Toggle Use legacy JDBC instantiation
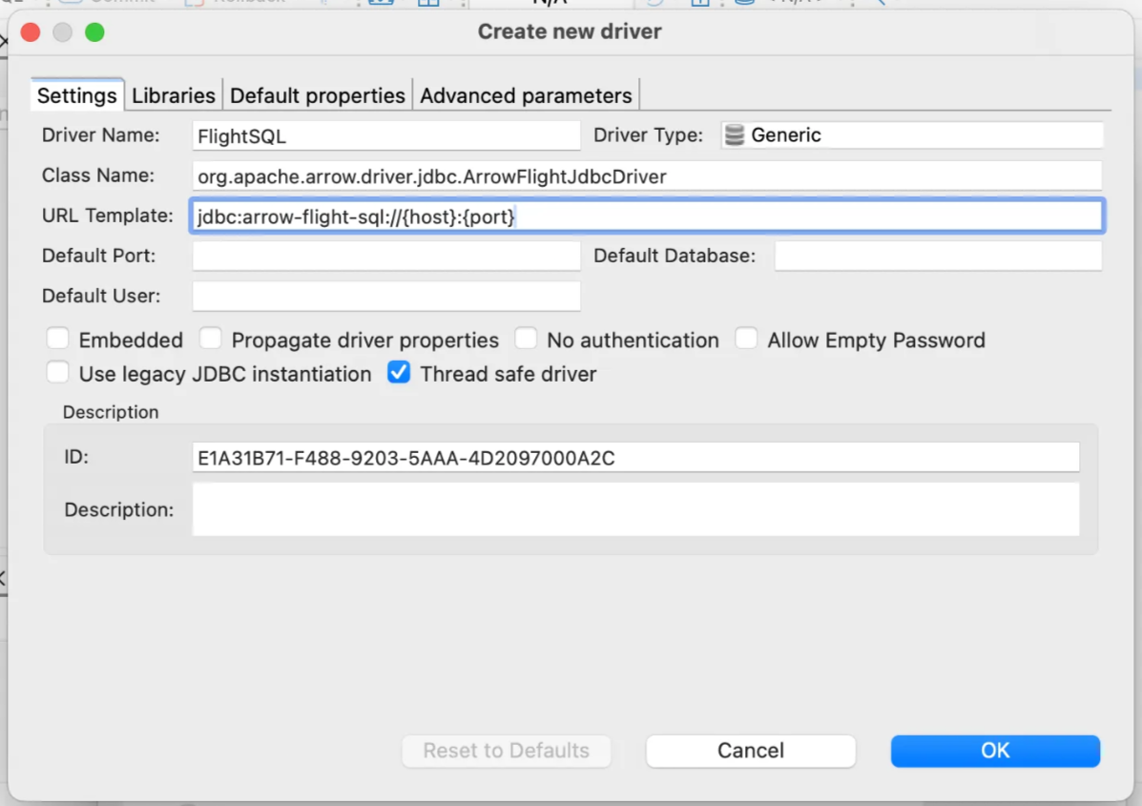 click(x=58, y=373)
